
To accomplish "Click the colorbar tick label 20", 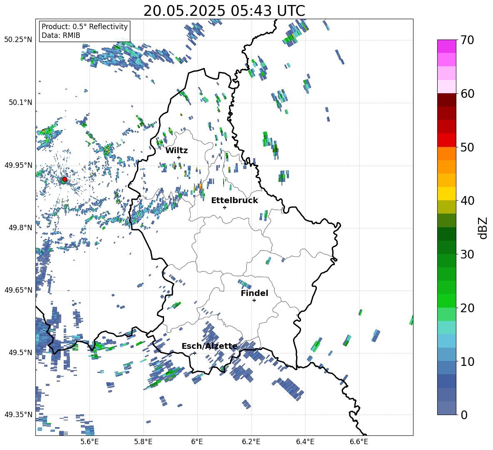I will coord(467,308).
